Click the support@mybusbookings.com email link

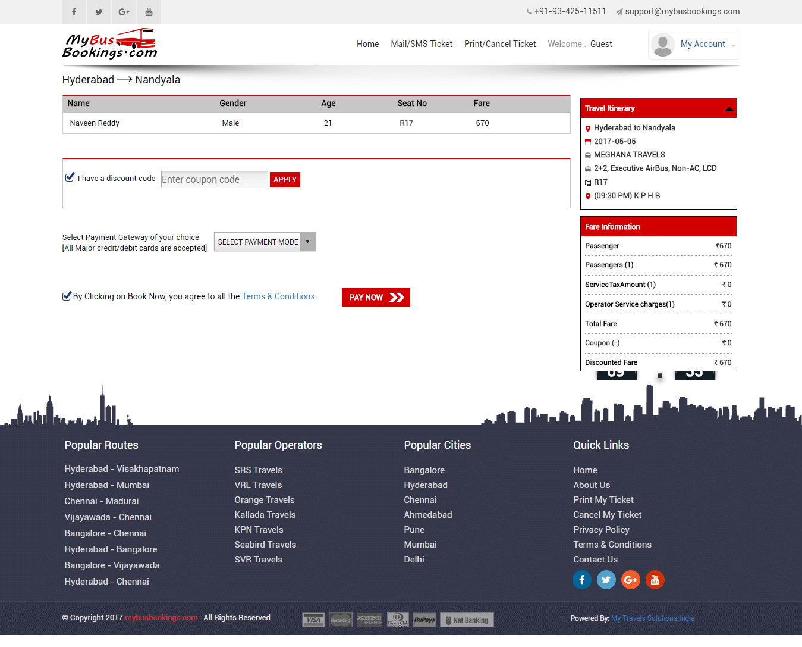point(683,11)
